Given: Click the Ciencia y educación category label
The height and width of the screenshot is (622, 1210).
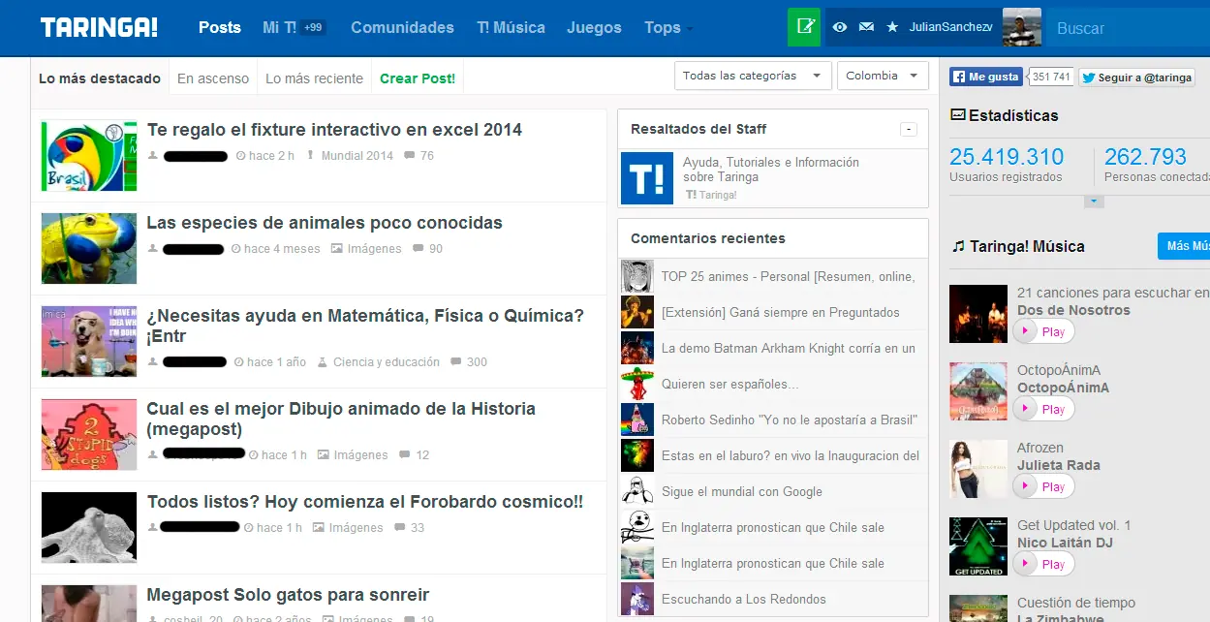Looking at the screenshot, I should (387, 361).
